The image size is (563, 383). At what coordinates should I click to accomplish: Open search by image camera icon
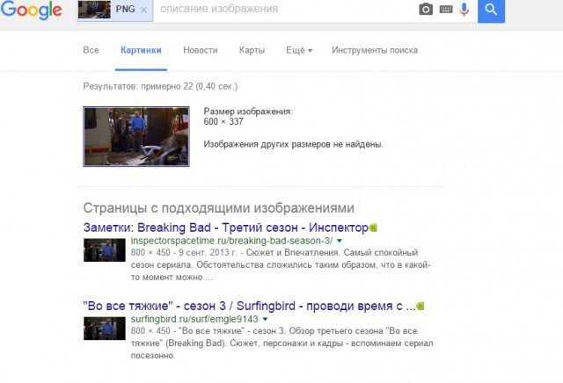pos(426,10)
